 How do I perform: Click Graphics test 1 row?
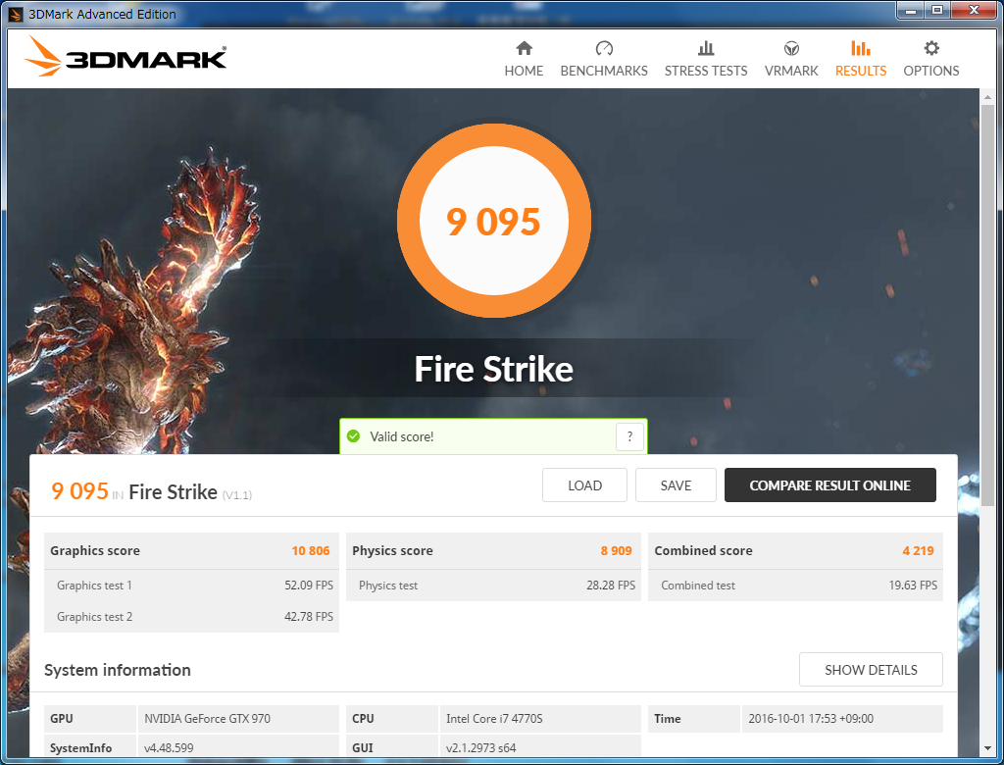point(191,585)
